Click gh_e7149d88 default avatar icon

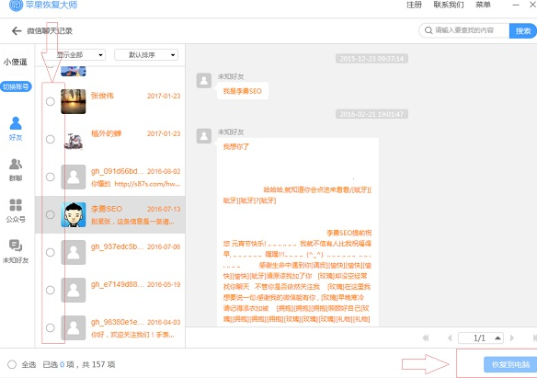point(74,290)
